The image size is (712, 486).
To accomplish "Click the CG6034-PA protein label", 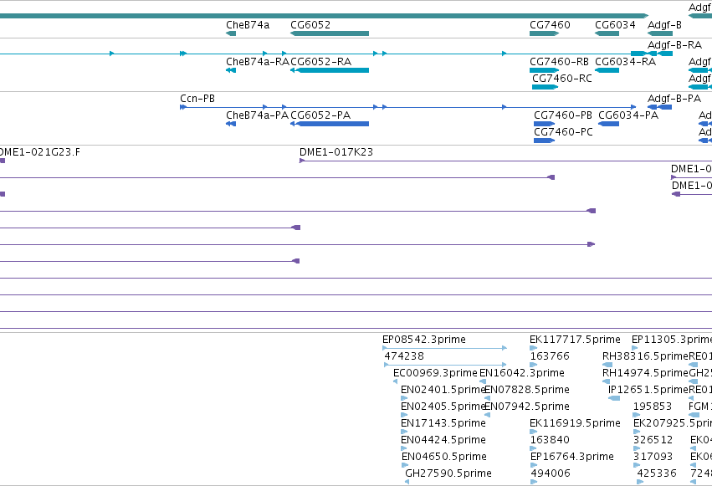I will 628,115.
